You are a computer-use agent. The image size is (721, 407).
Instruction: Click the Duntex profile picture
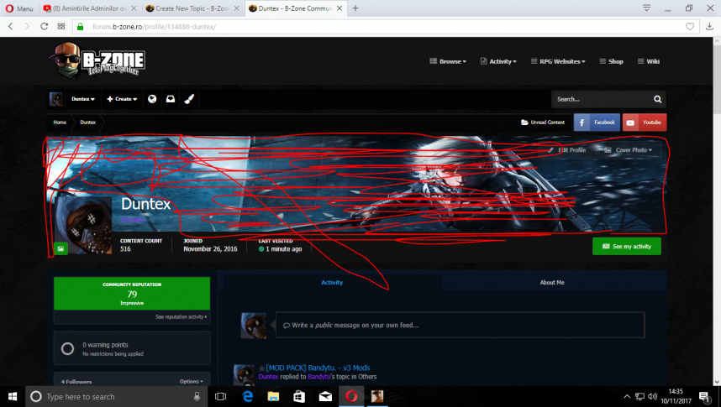tap(82, 225)
